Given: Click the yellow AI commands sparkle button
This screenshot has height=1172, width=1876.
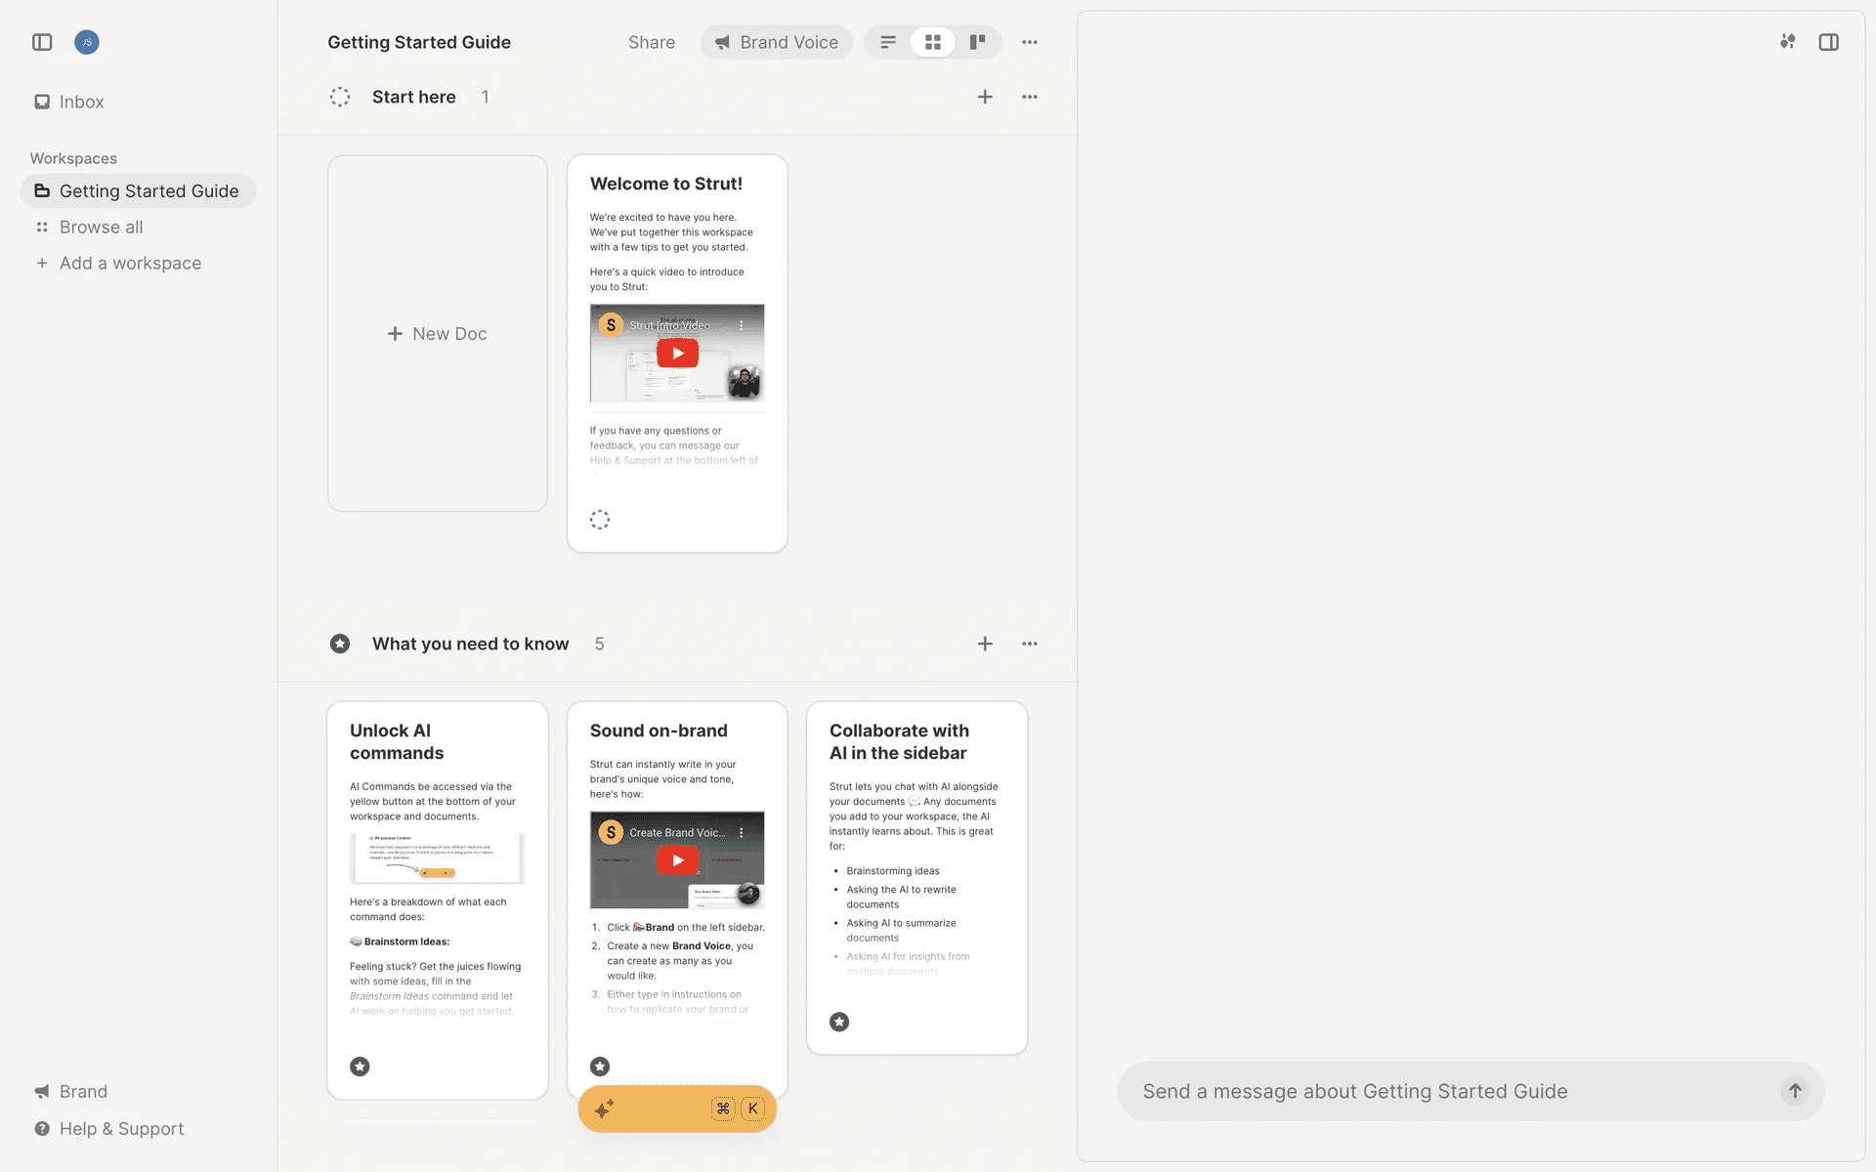Looking at the screenshot, I should (605, 1109).
